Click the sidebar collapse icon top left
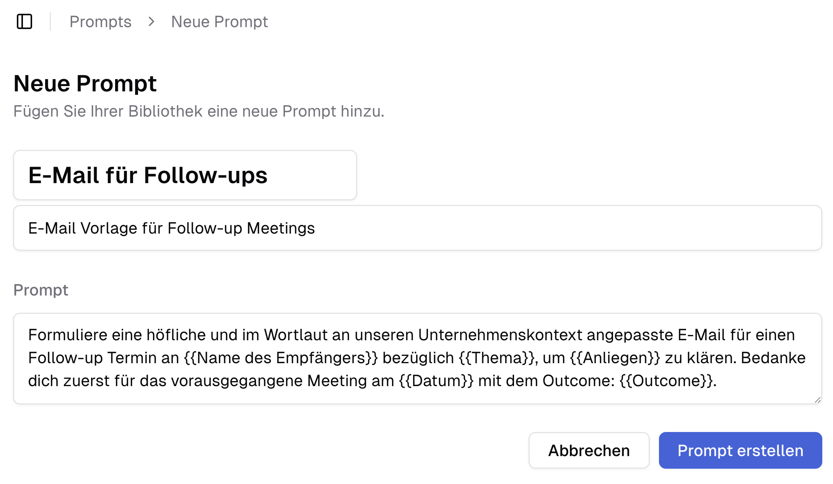 25,22
